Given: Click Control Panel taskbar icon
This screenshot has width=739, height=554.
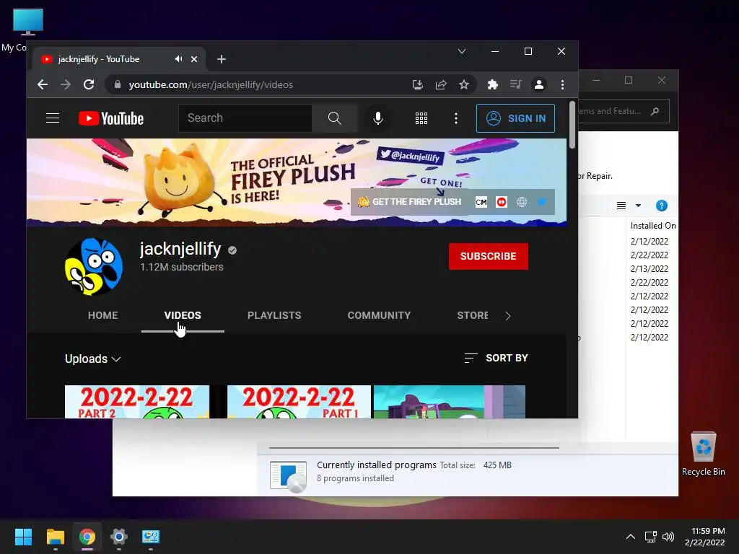Looking at the screenshot, I should pyautogui.click(x=151, y=537).
